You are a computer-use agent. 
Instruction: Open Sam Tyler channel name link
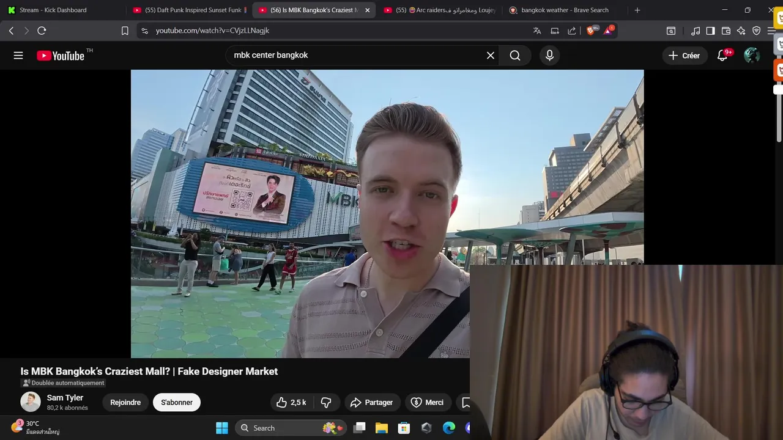(x=65, y=398)
